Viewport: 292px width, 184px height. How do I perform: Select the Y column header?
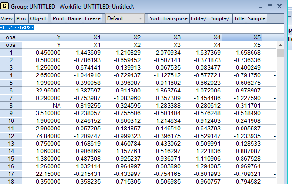coord(42,37)
